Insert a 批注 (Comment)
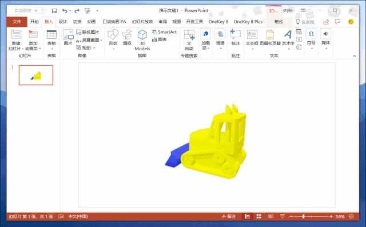 tap(236, 37)
